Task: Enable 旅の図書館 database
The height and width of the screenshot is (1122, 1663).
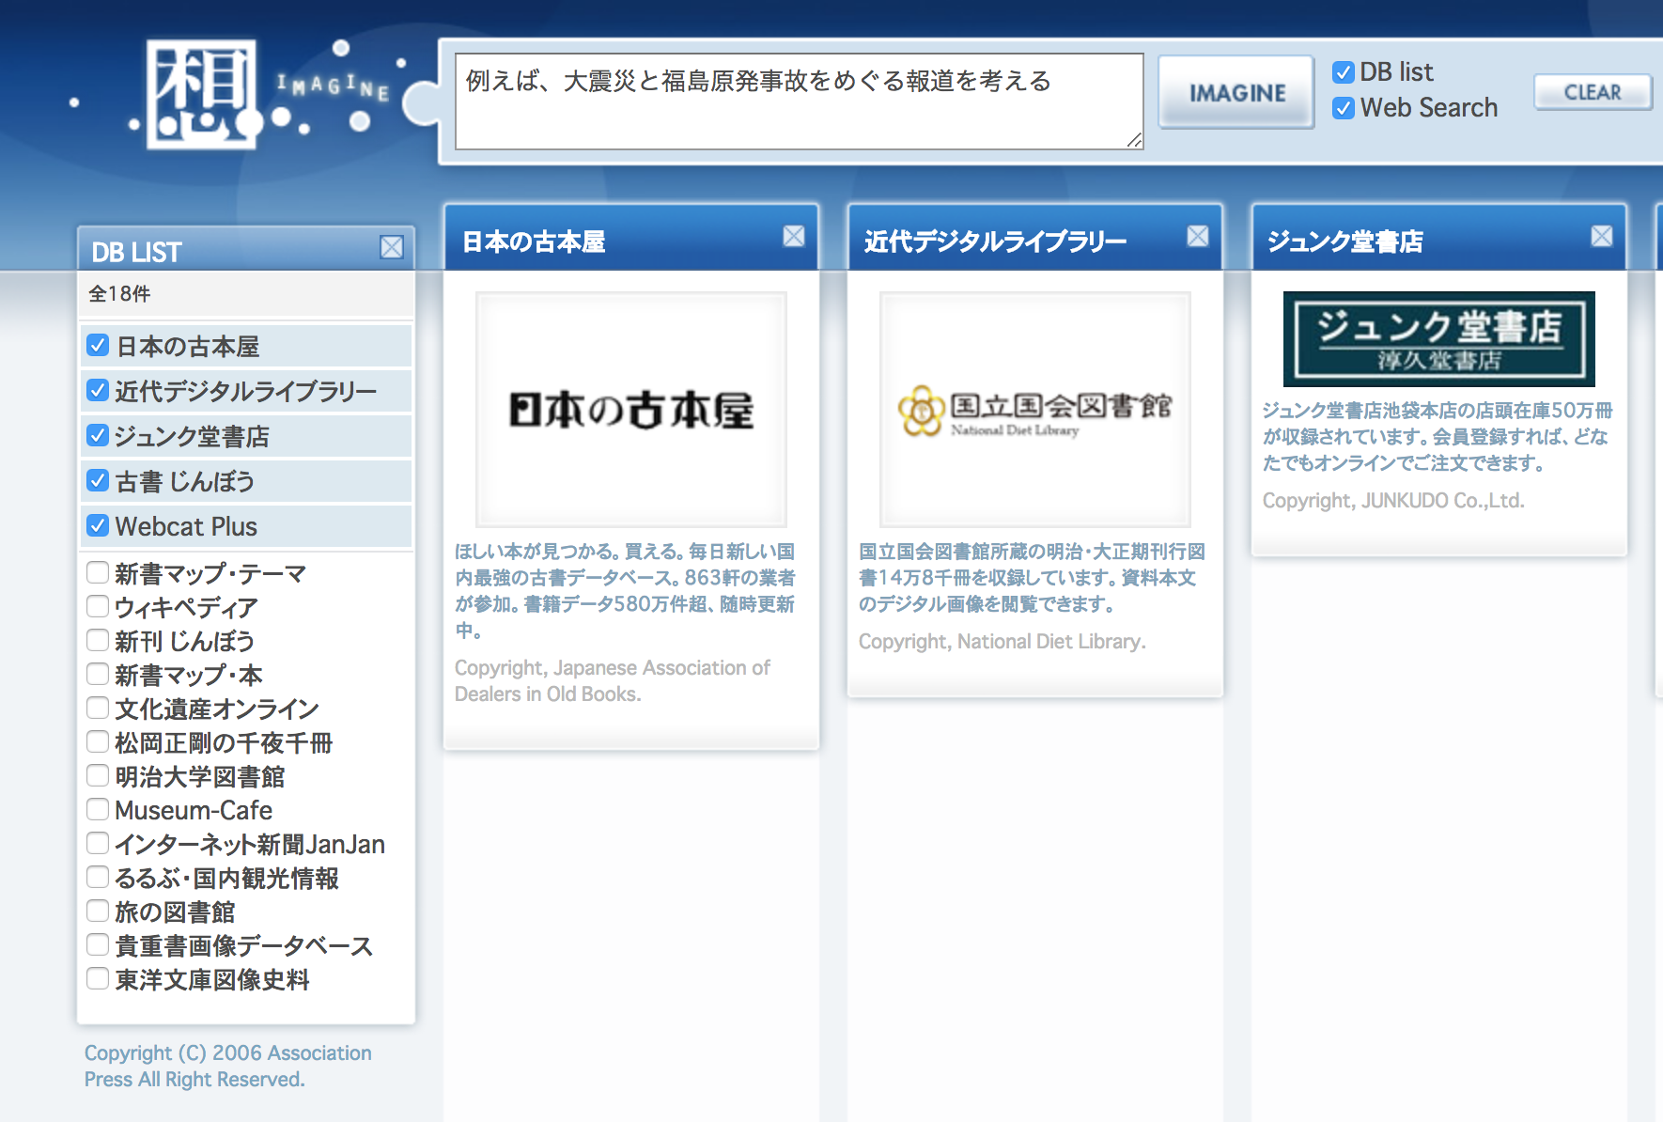Action: coord(98,911)
